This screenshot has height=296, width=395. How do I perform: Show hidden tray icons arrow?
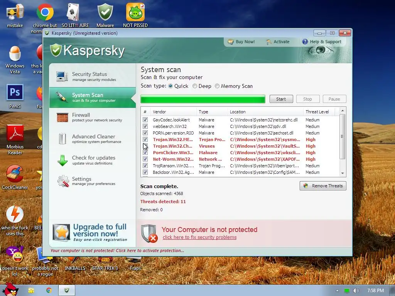click(x=337, y=291)
